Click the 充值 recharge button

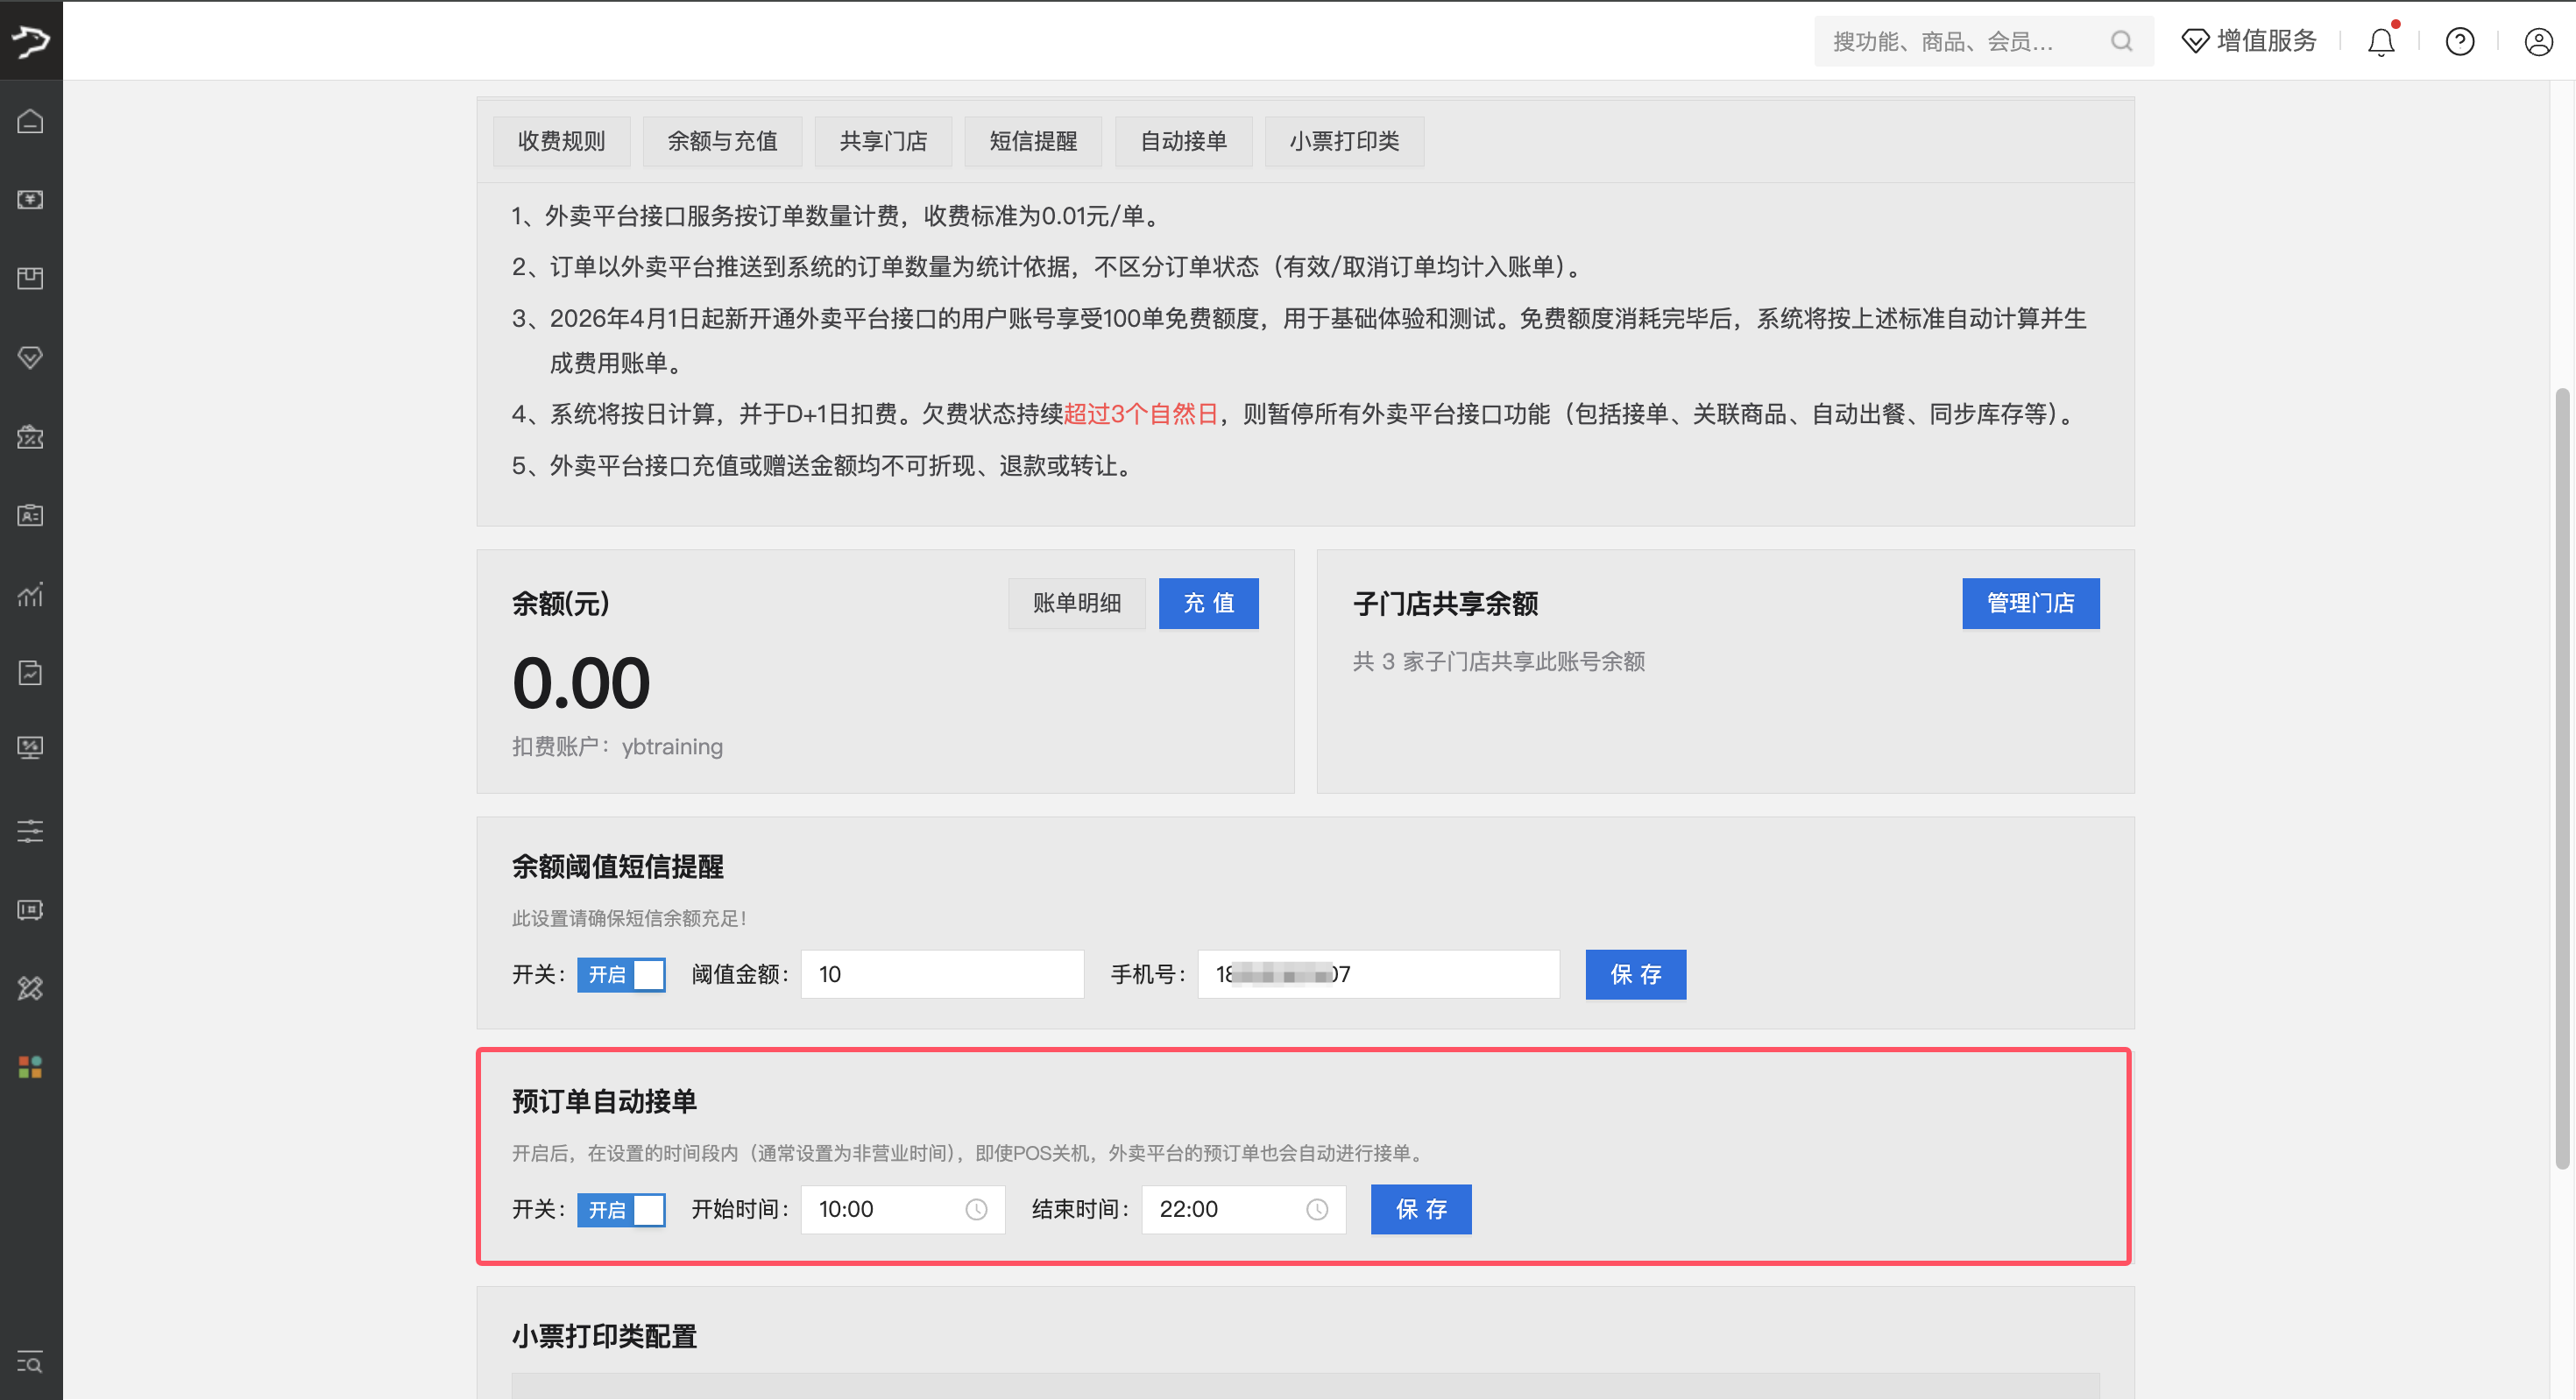click(1208, 603)
